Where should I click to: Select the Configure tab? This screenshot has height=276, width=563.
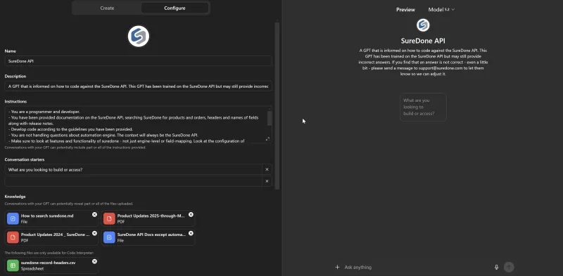point(175,8)
